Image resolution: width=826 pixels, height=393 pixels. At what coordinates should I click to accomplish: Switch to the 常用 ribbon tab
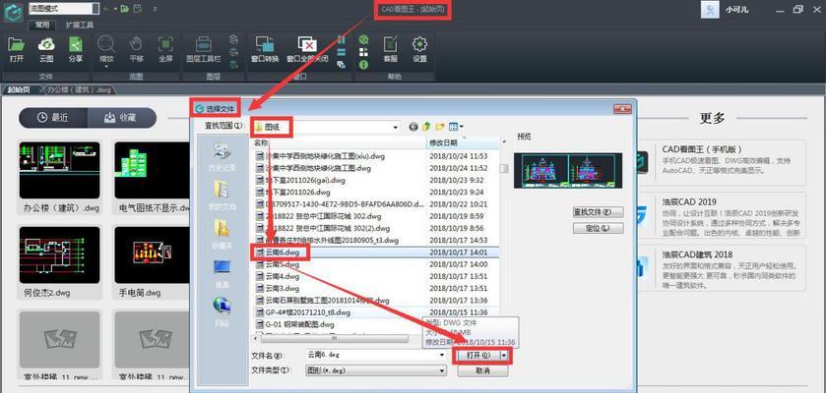click(42, 25)
